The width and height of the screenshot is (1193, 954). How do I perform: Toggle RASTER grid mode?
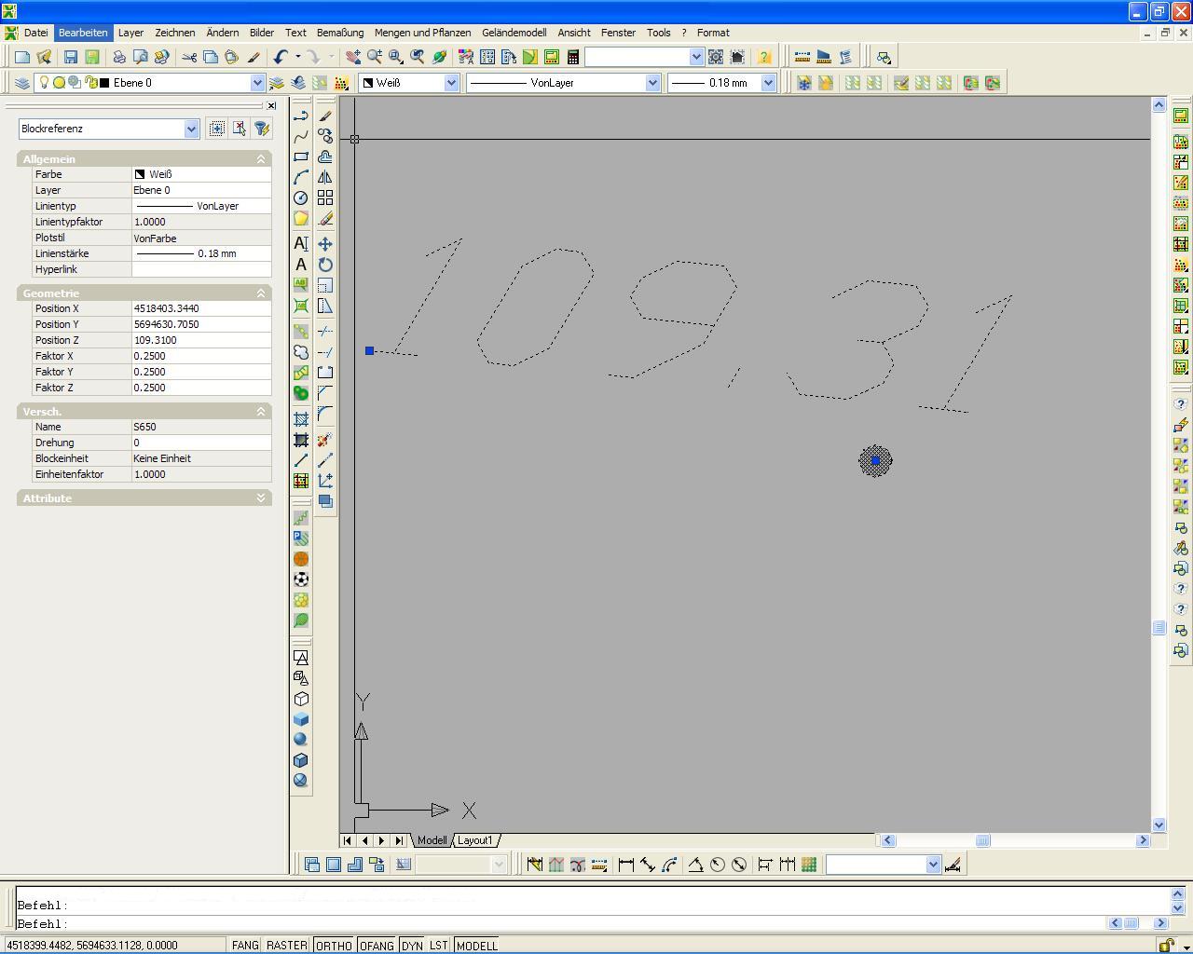[x=287, y=946]
